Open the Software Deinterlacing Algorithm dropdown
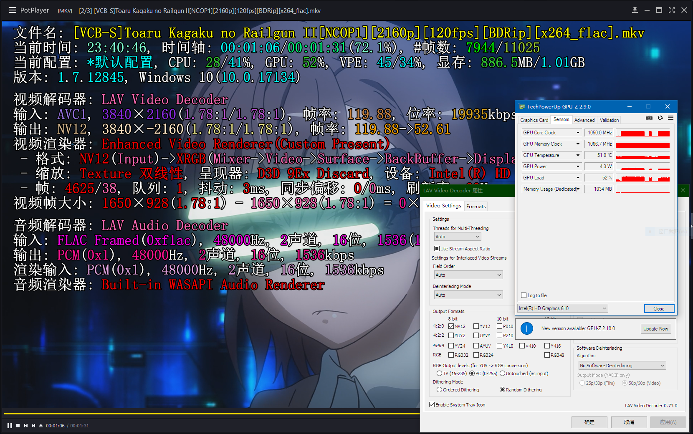The image size is (693, 434). click(x=622, y=366)
